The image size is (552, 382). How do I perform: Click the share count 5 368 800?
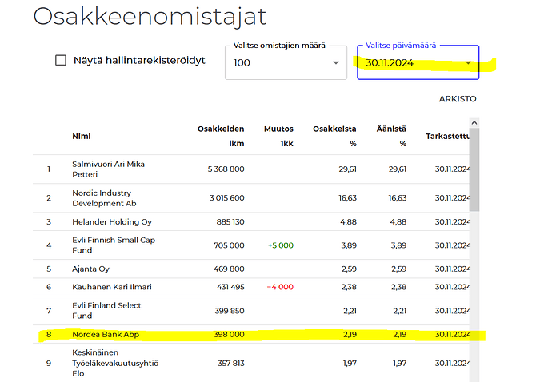(x=226, y=169)
